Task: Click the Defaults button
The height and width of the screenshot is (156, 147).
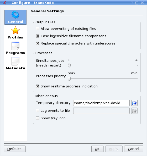Action: point(15,149)
